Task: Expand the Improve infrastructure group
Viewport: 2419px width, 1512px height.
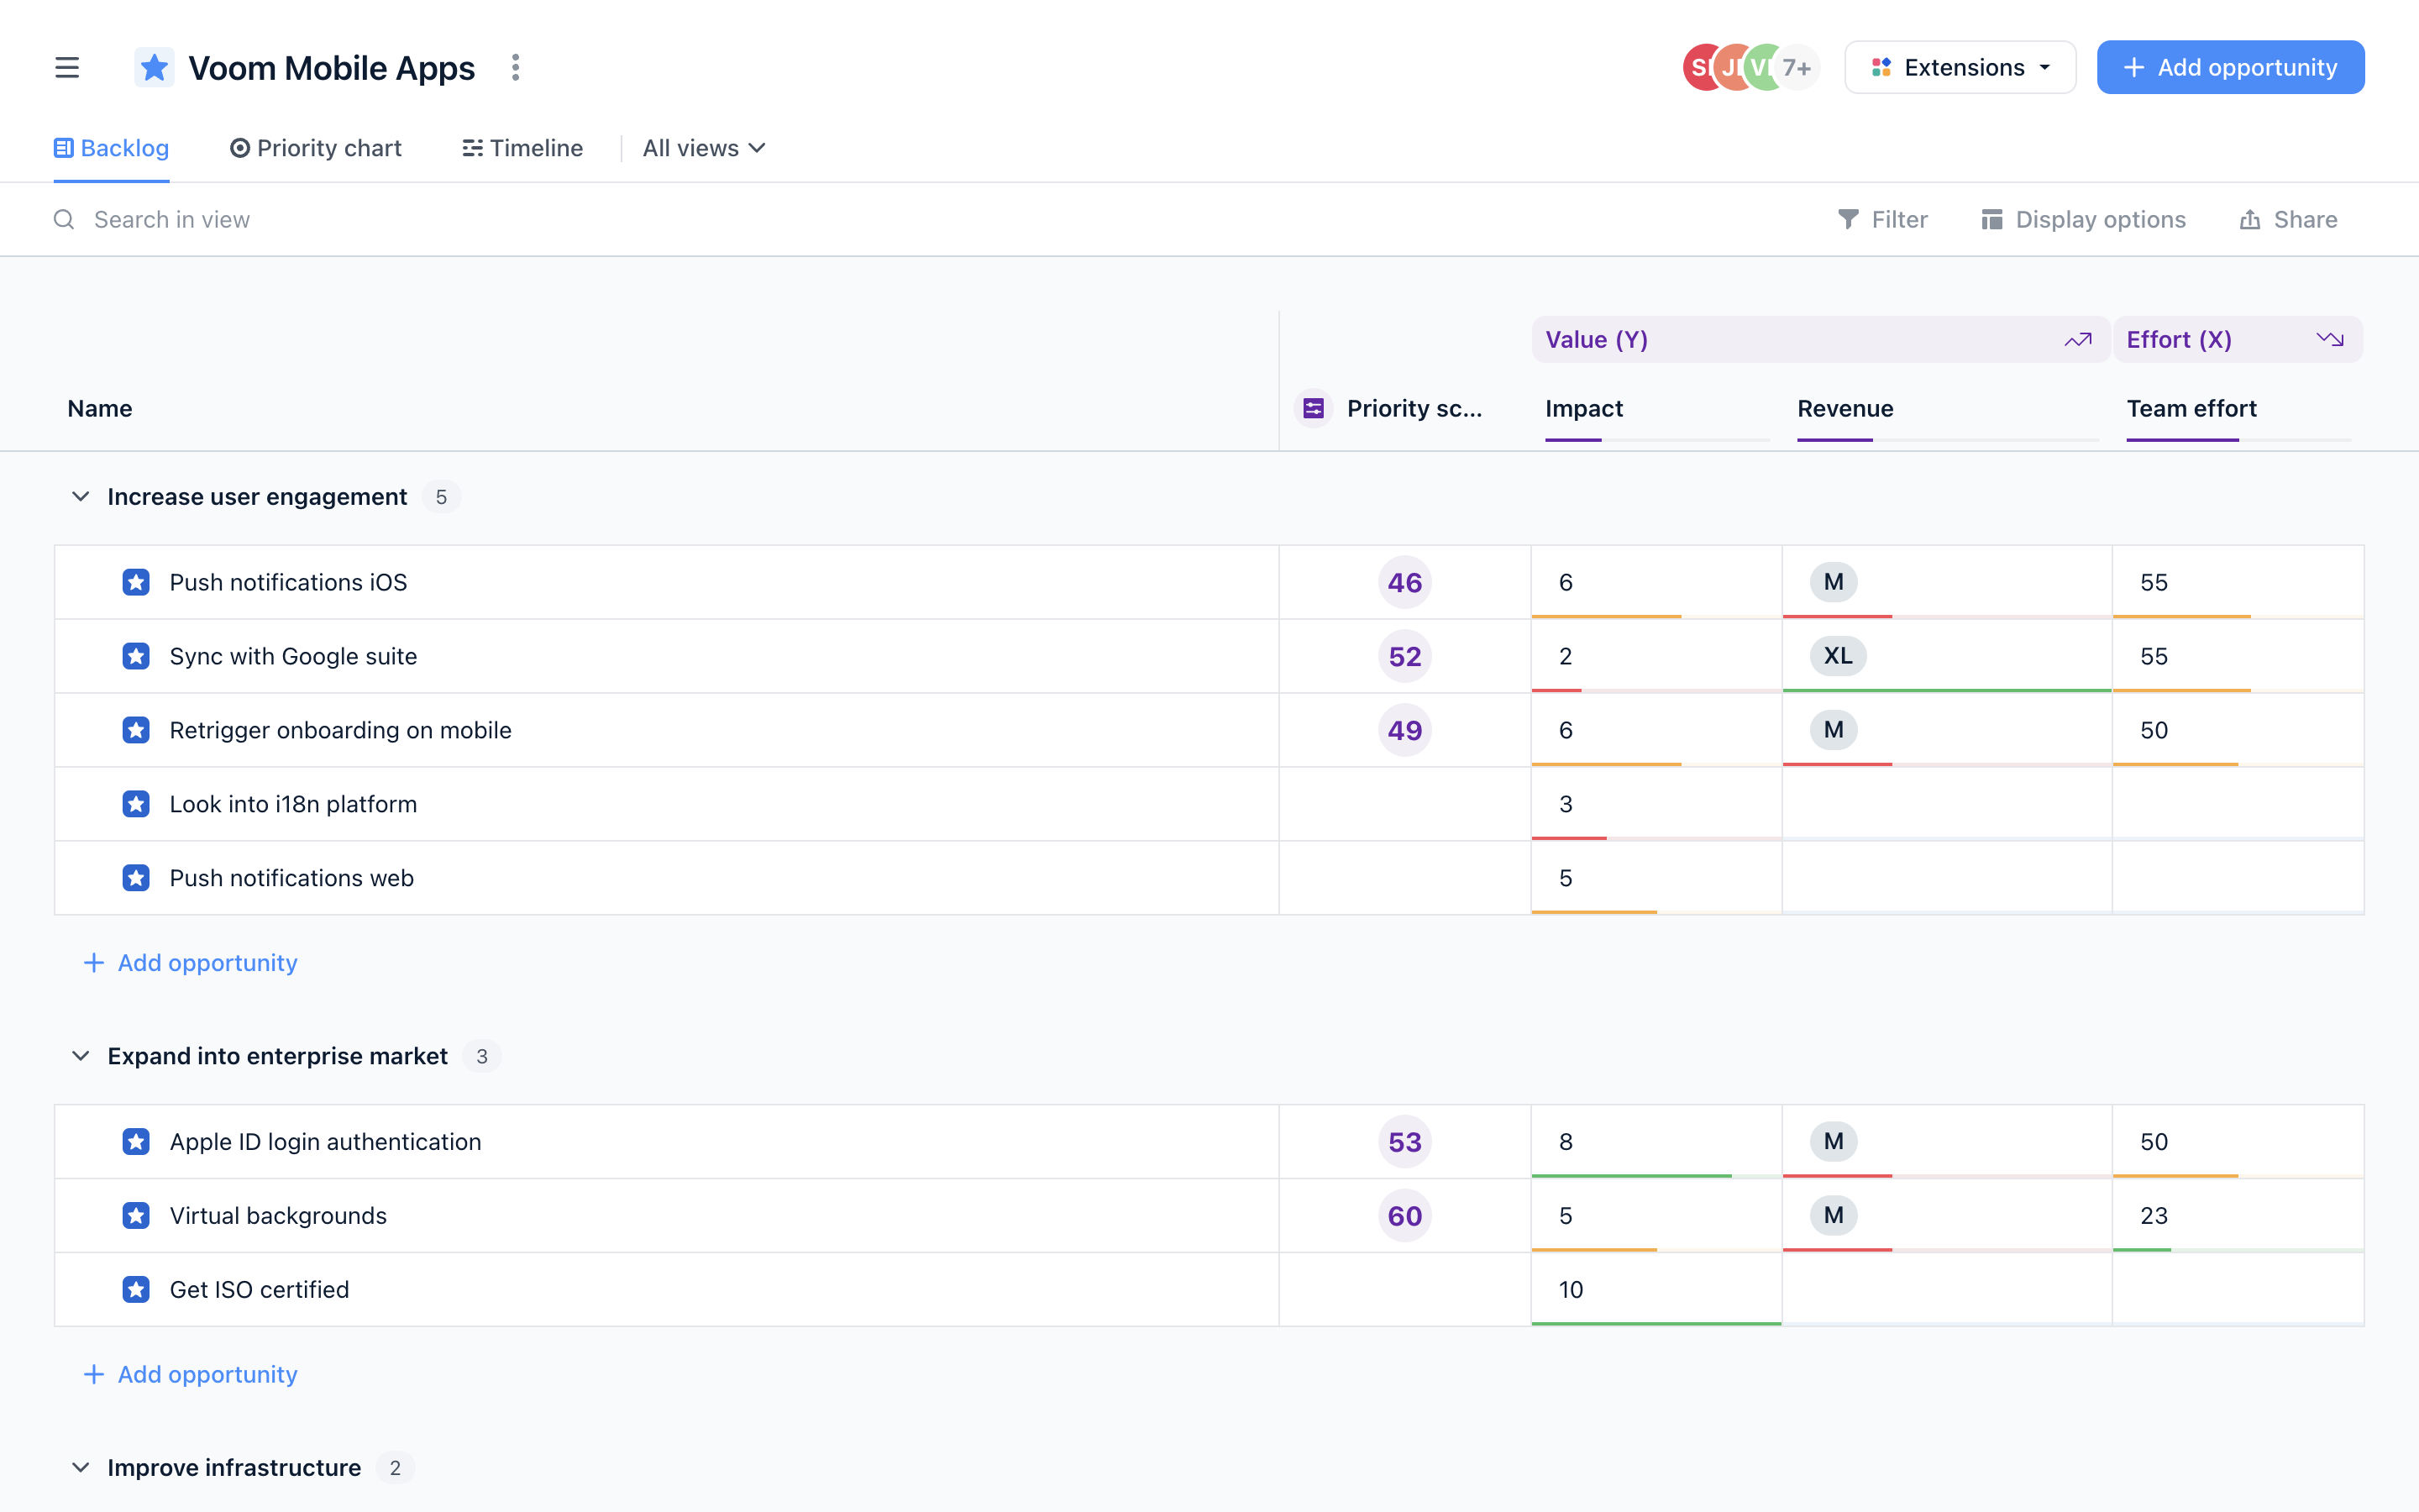Action: [x=81, y=1467]
